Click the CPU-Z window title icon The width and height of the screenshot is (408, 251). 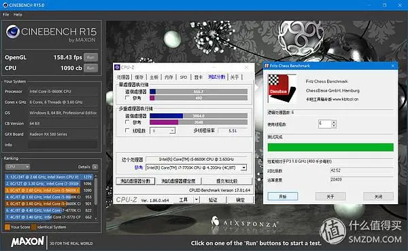point(117,67)
